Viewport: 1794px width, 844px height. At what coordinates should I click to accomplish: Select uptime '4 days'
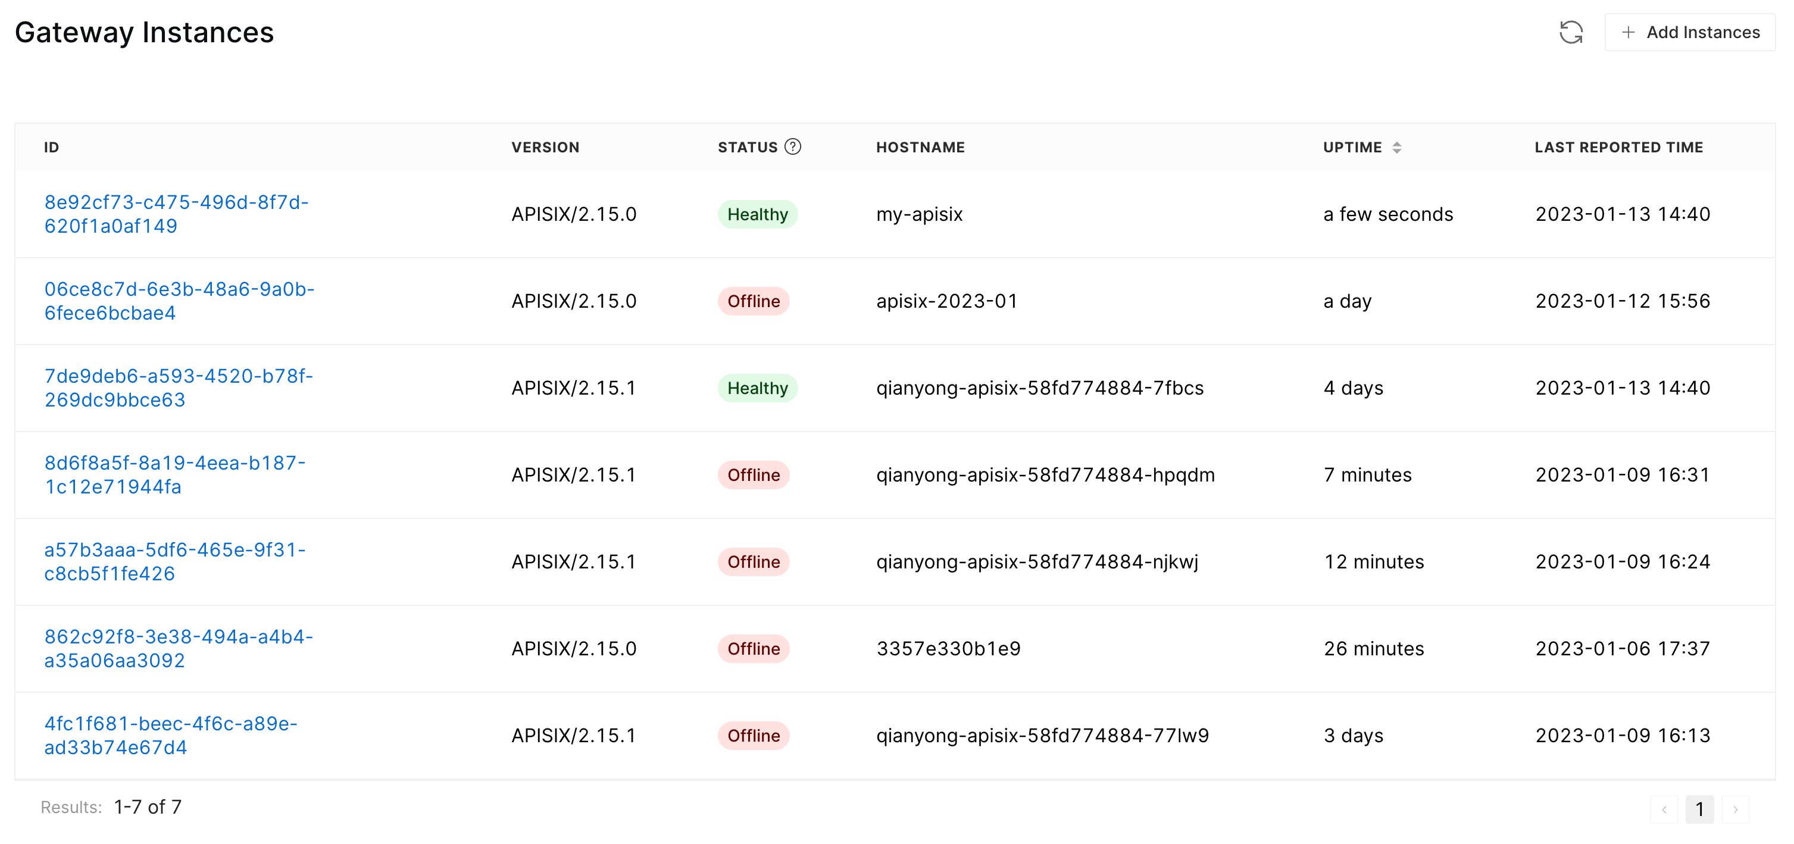(x=1353, y=389)
